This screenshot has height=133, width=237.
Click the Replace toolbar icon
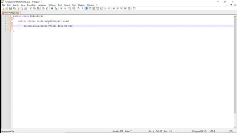[56, 8]
